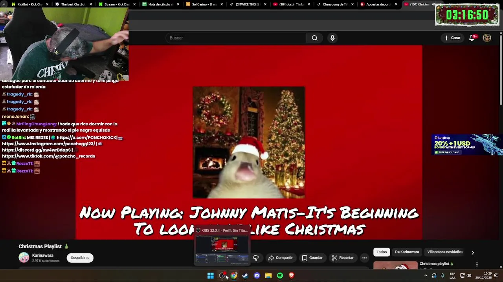Expand filter chips with right arrow
503x282 pixels.
click(x=473, y=253)
